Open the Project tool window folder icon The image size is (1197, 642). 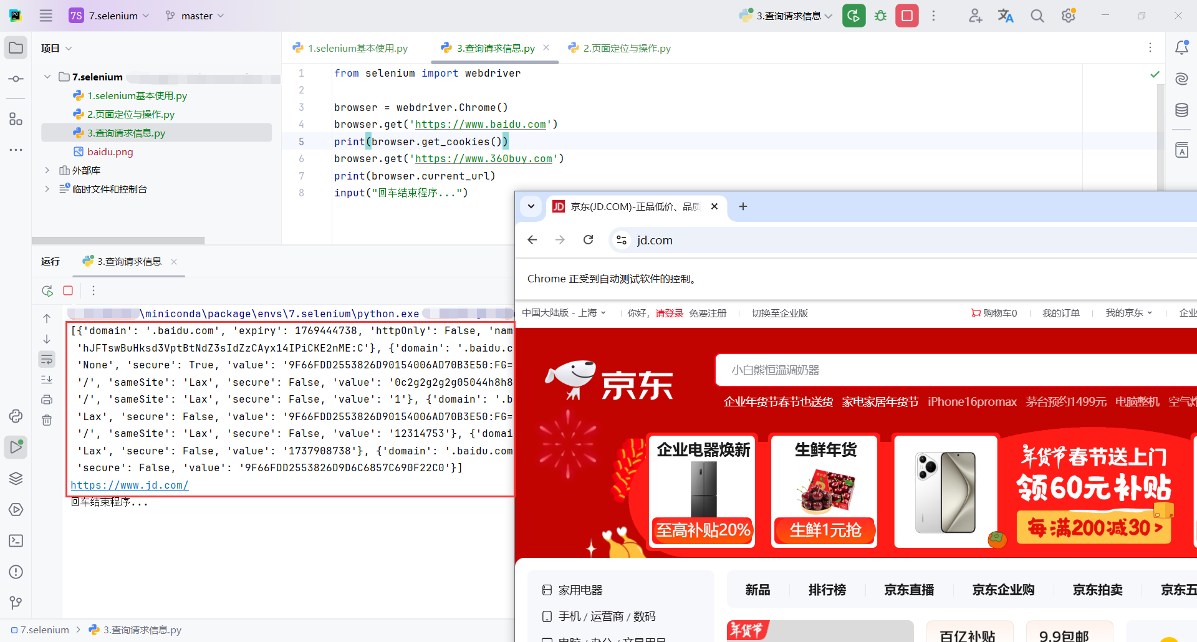16,48
